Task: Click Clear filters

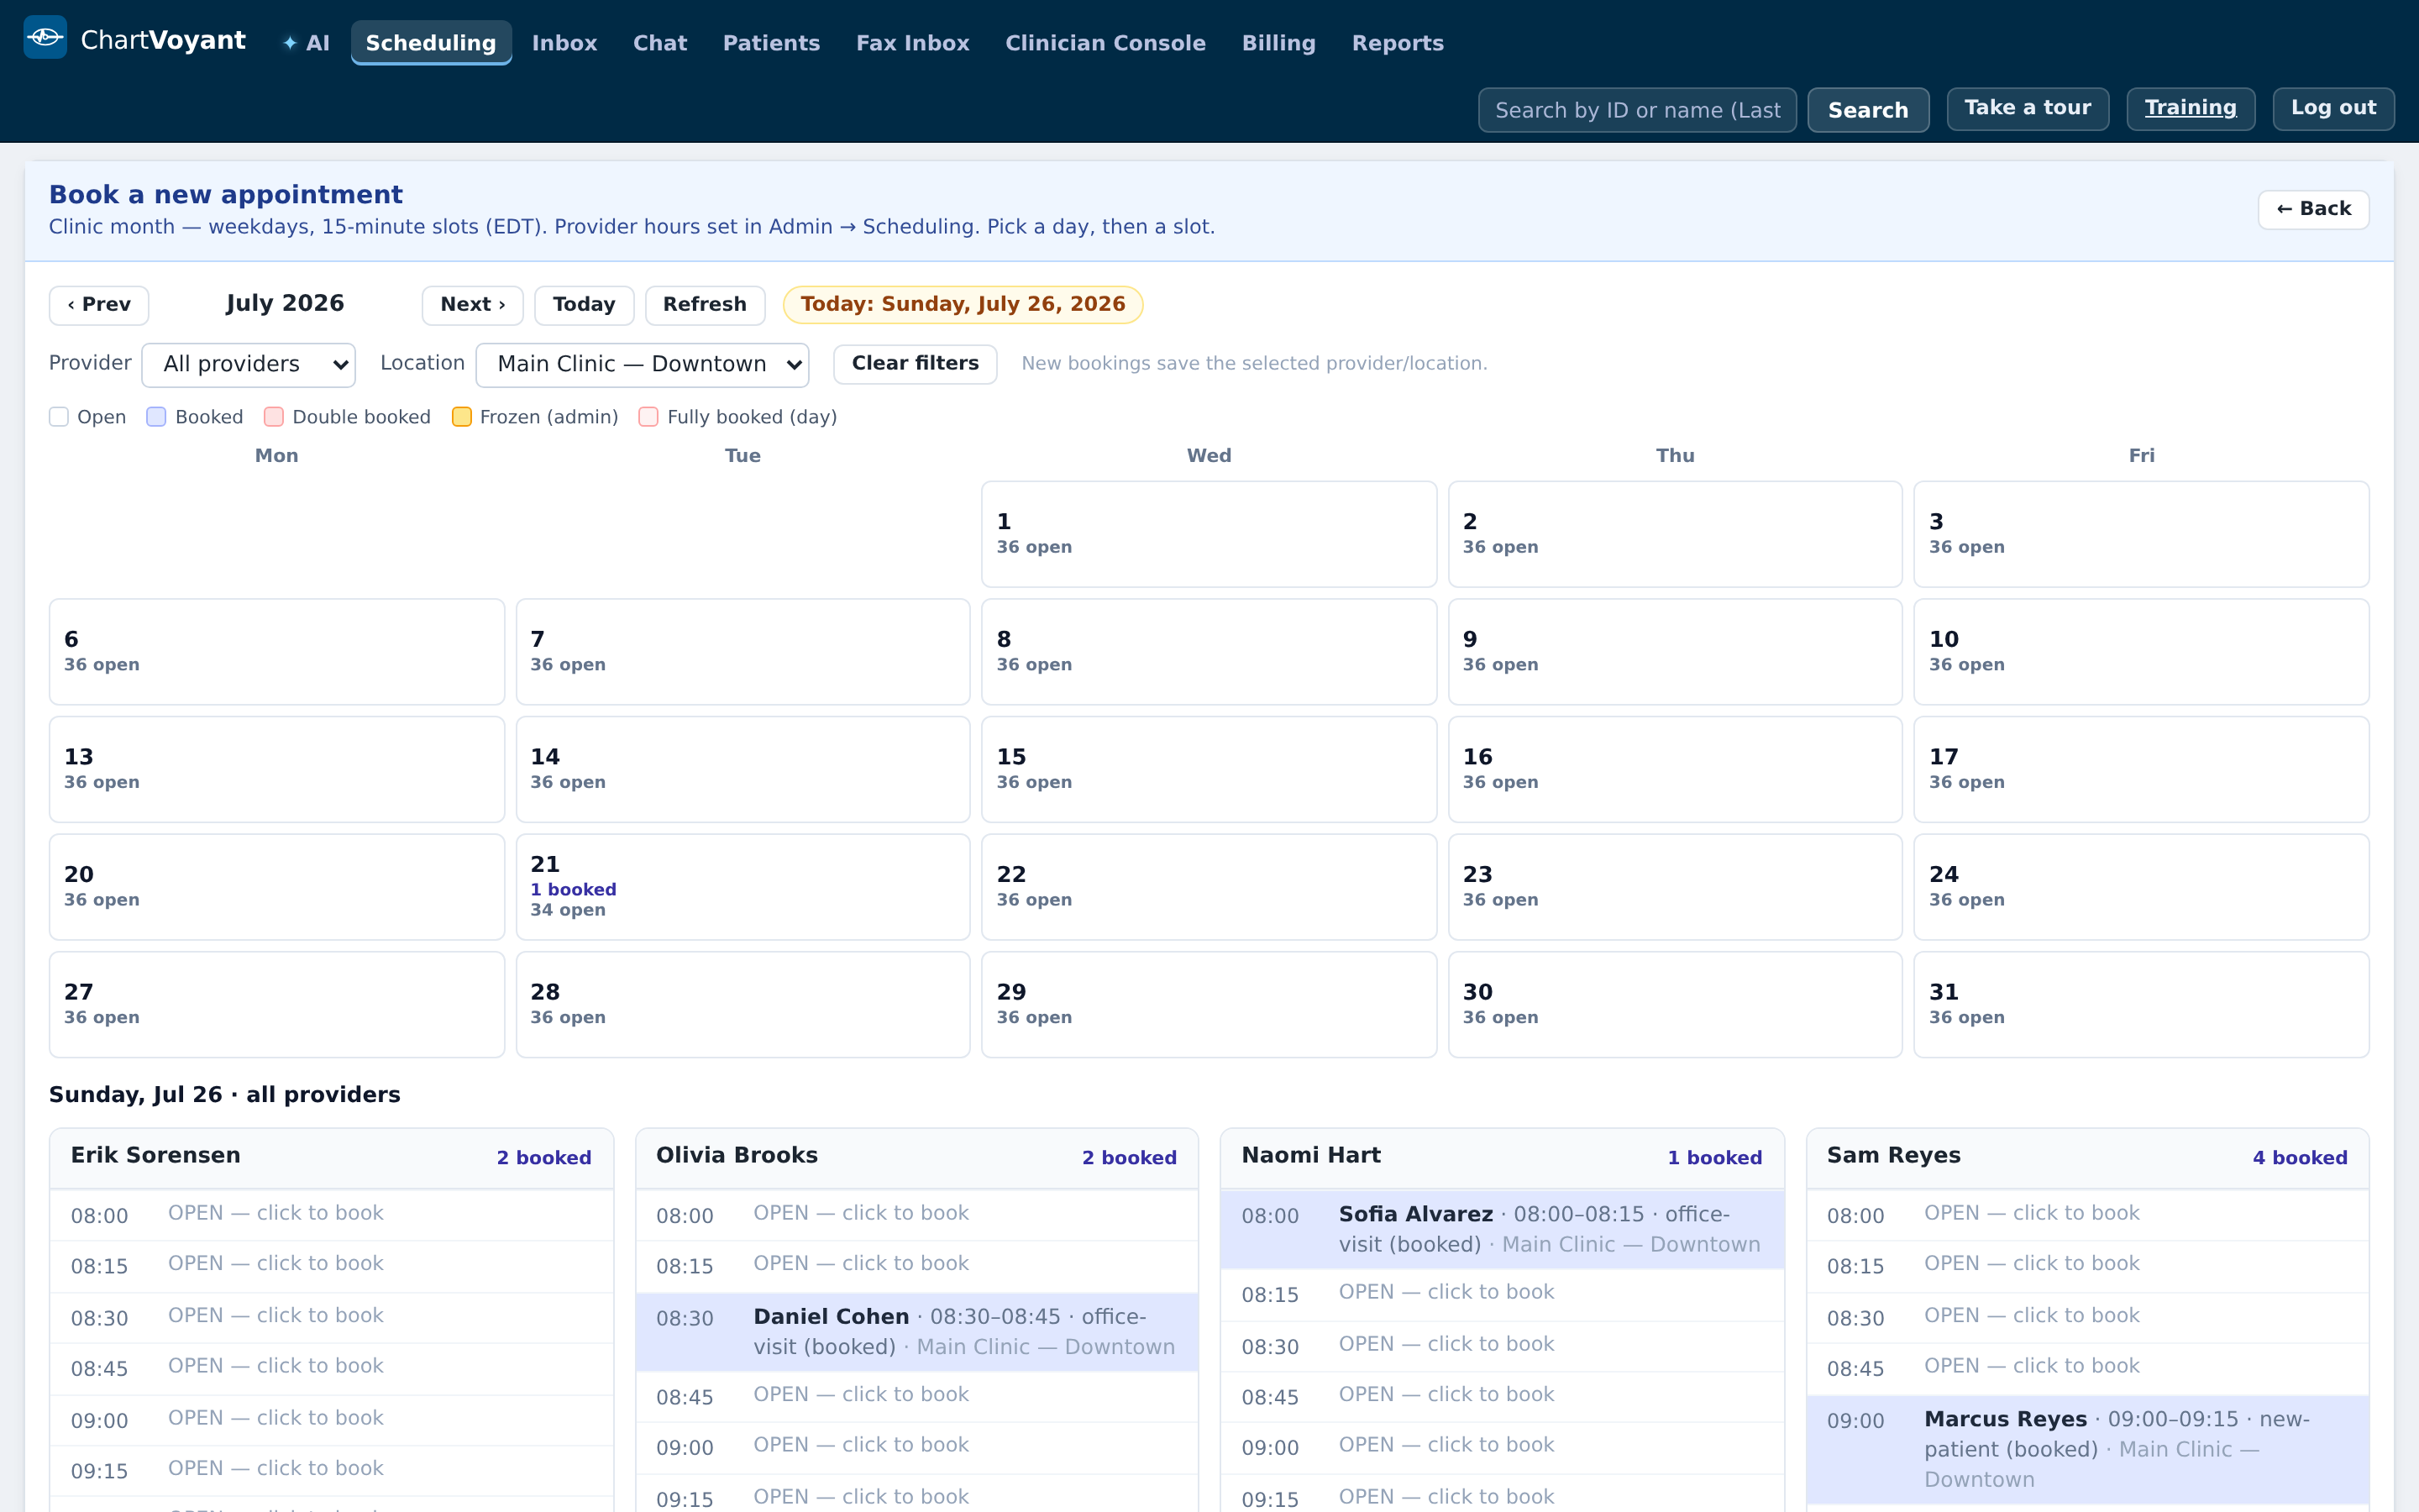Action: click(x=915, y=364)
